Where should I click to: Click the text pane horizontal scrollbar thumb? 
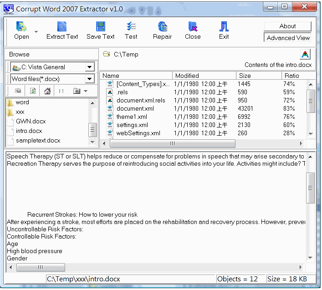(x=41, y=267)
